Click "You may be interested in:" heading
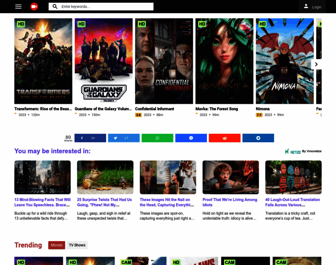This screenshot has height=265, width=336. (53, 151)
